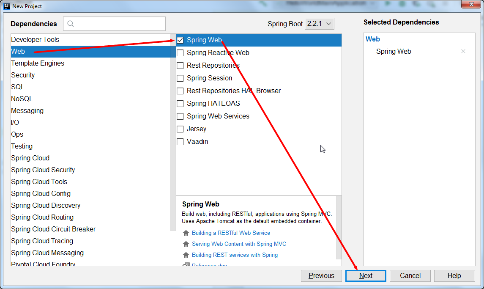Click home icon beside Building REST services guide

tap(186, 255)
